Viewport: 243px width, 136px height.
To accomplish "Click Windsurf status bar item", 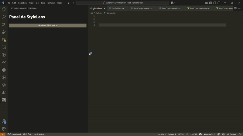I will point(209,134).
